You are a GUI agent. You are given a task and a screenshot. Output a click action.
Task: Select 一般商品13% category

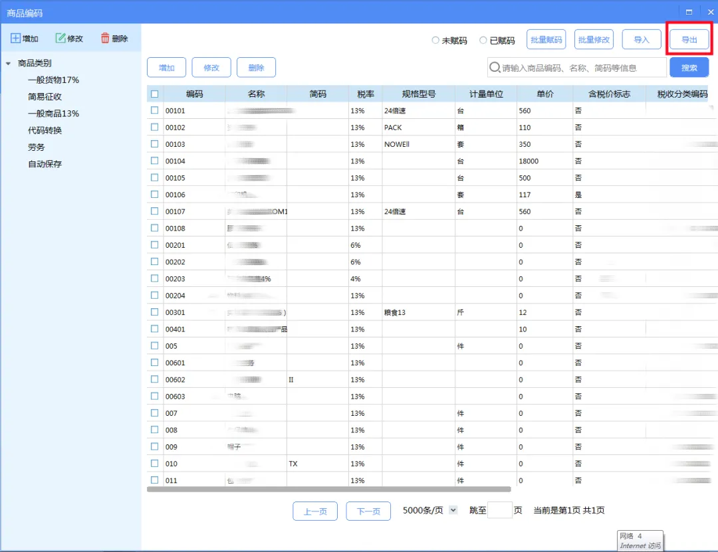53,114
